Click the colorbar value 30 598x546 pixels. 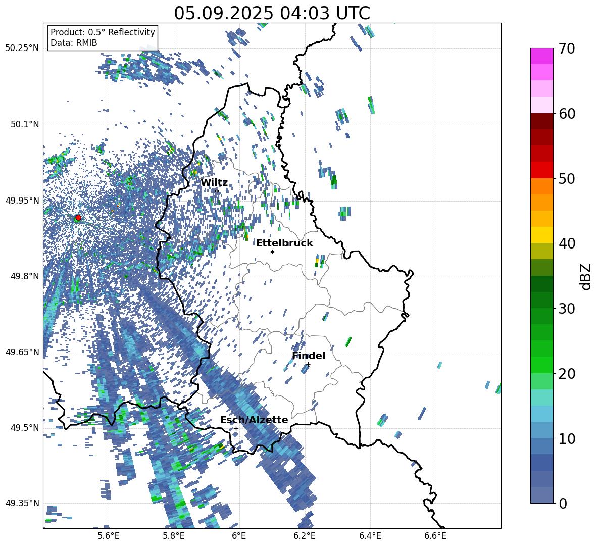[567, 309]
